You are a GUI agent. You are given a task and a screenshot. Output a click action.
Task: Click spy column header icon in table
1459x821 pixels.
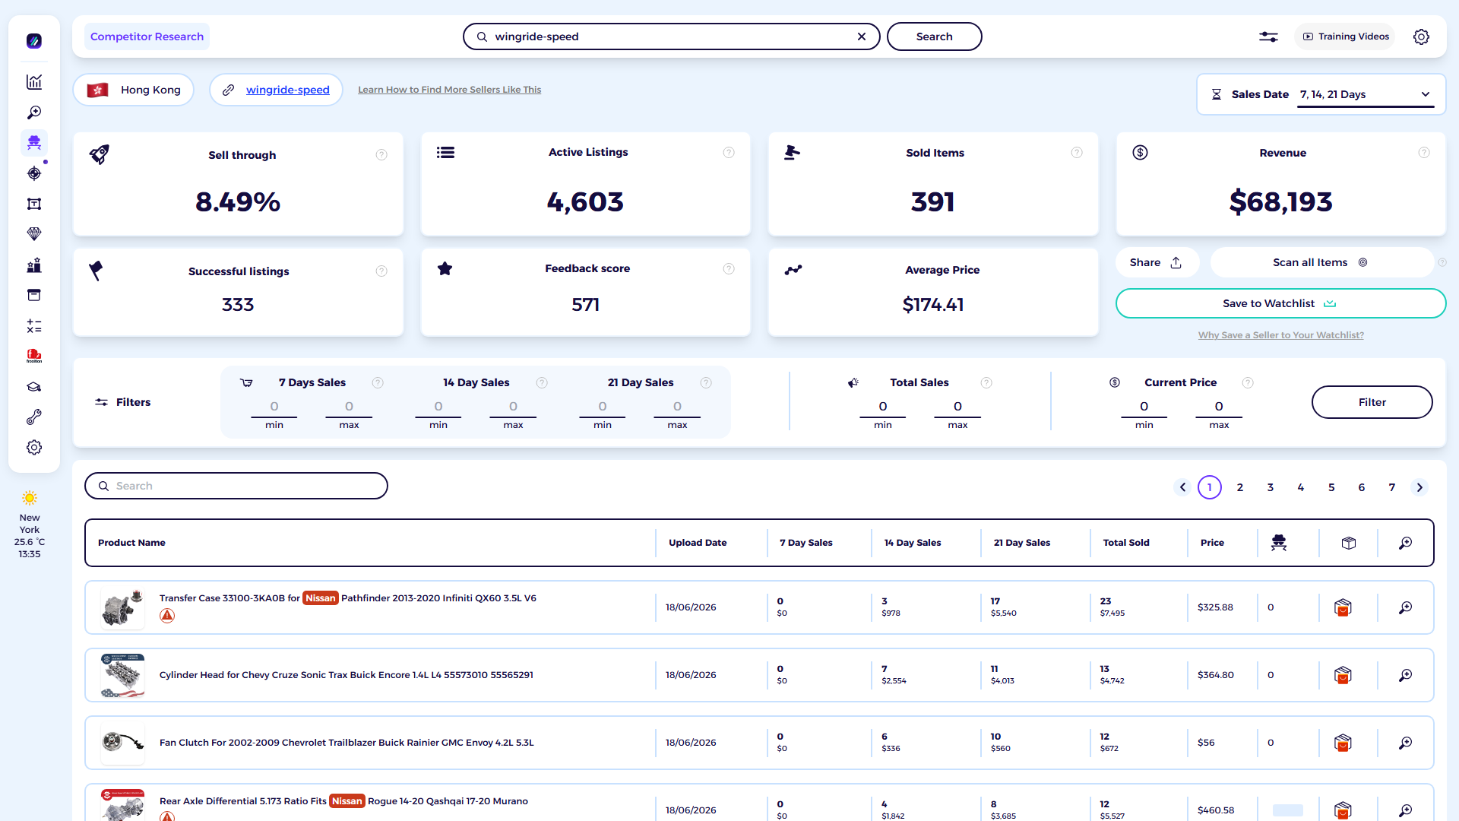(x=1279, y=543)
